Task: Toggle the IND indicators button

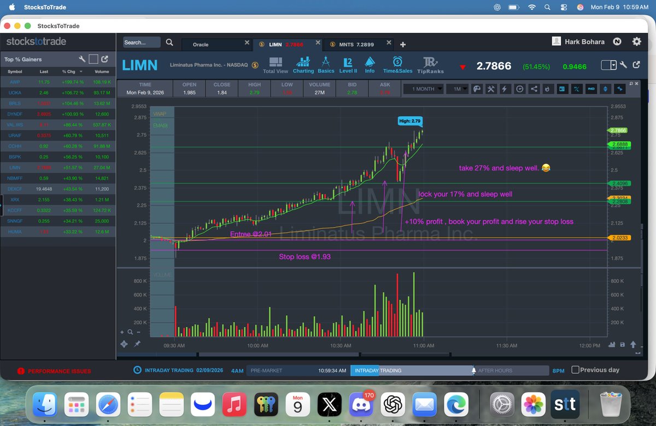Action: pos(591,89)
